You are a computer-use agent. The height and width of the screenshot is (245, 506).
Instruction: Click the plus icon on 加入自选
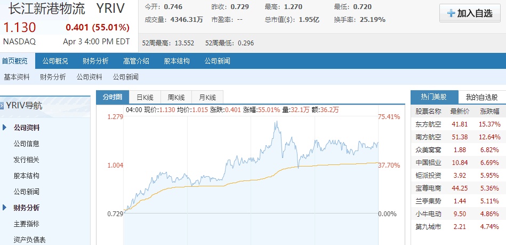(x=451, y=13)
